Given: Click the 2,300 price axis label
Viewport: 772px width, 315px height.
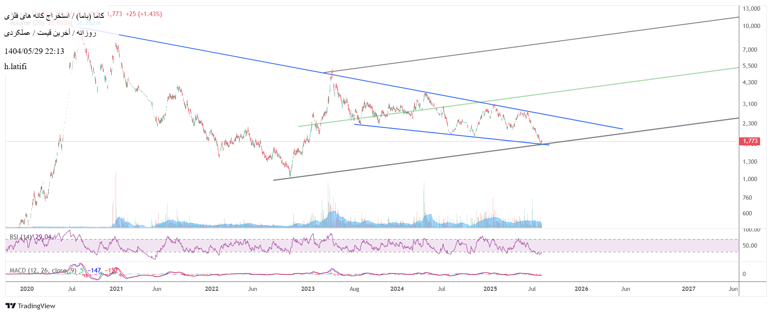Looking at the screenshot, I should (x=750, y=123).
